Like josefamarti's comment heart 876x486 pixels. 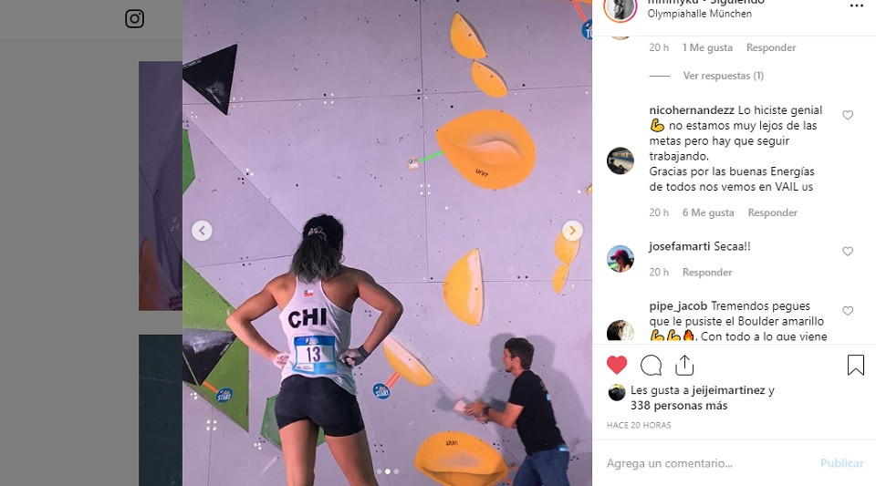tap(848, 251)
